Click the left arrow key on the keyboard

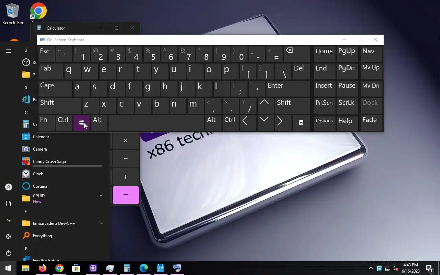(248, 123)
